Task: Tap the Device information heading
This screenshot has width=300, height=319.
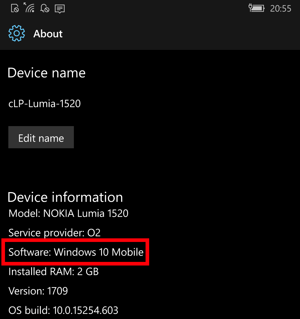Action: click(65, 197)
